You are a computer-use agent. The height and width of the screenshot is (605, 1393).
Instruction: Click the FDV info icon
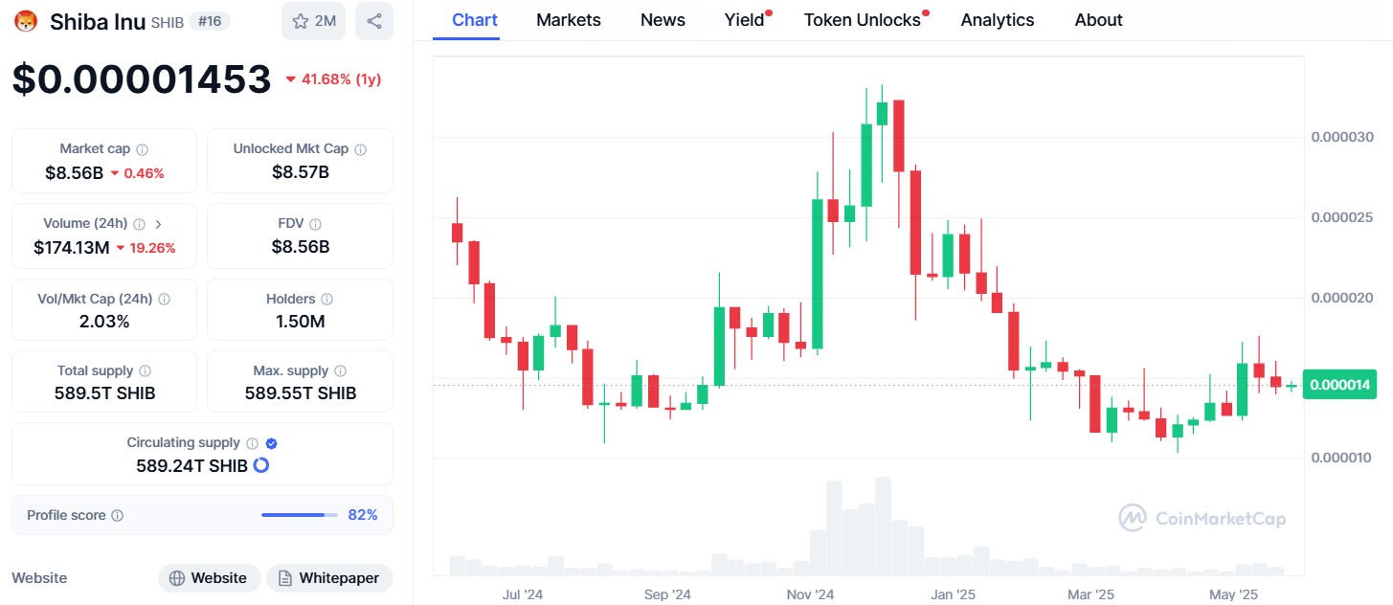click(317, 224)
